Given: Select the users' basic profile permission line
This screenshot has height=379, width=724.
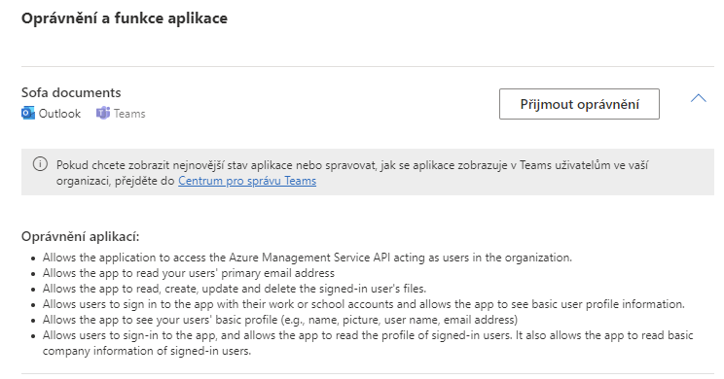Looking at the screenshot, I should click(x=280, y=320).
